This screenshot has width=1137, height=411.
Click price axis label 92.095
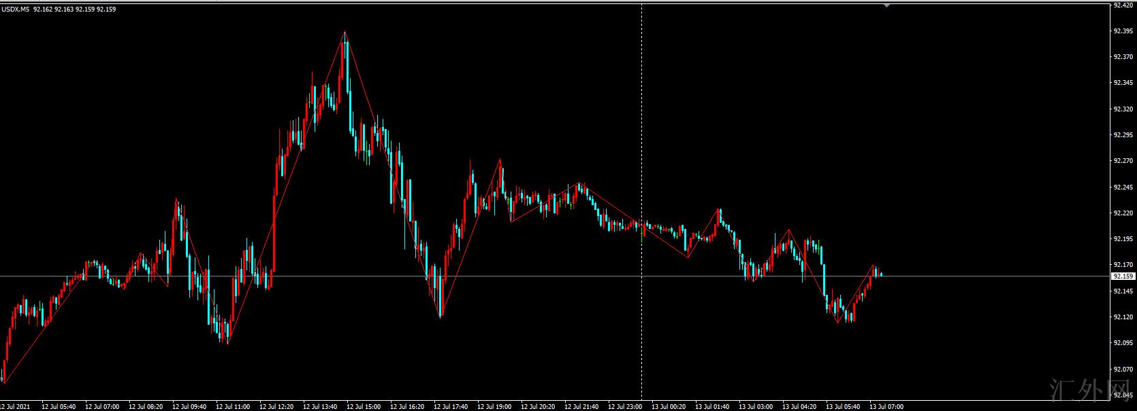(1123, 343)
